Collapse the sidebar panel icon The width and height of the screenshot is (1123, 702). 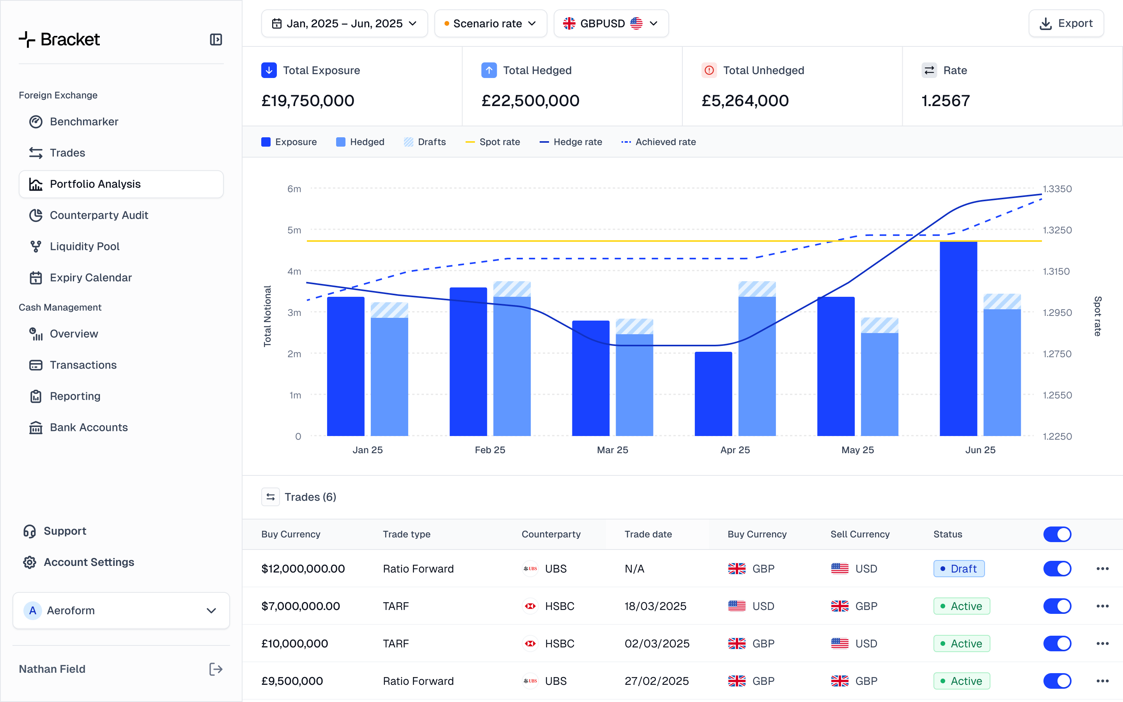[216, 39]
